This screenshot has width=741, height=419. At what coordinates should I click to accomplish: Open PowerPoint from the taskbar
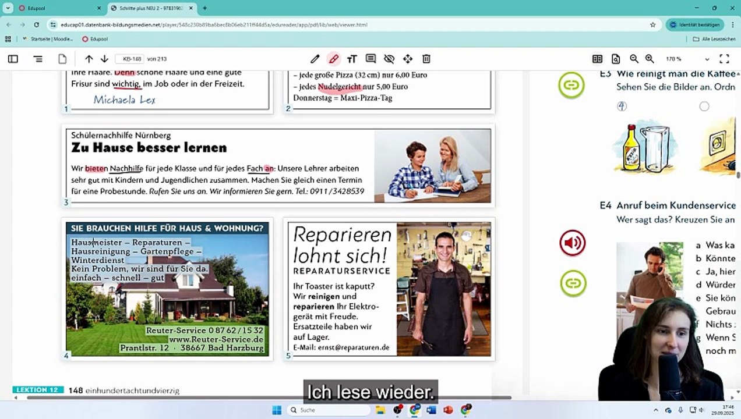(x=448, y=410)
